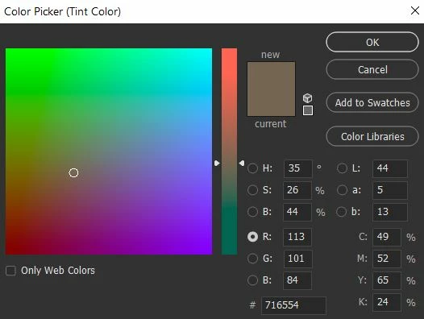Image resolution: width=424 pixels, height=319 pixels.
Task: Click the Lab L field showing 44
Action: [x=390, y=168]
